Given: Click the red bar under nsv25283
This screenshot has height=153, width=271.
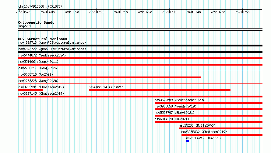Looking at the screenshot, I should pyautogui.click(x=221, y=128).
